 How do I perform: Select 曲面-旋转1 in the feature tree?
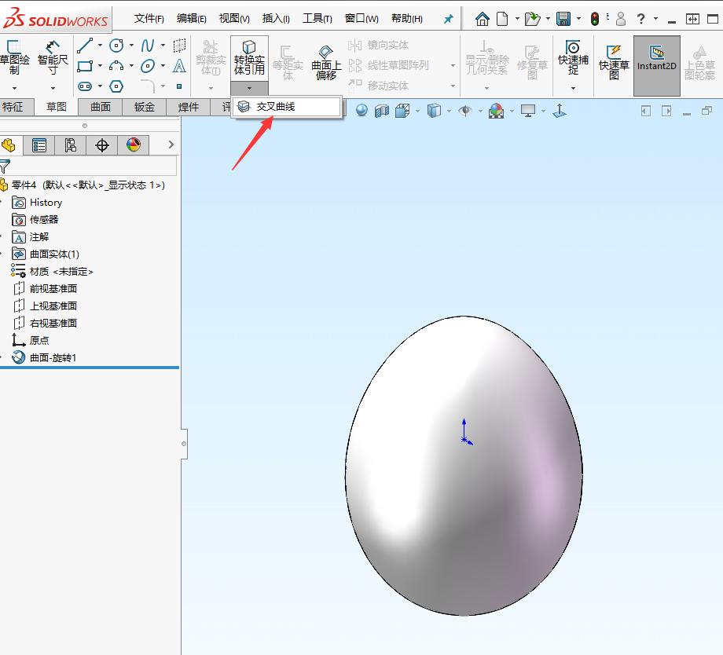coord(55,357)
